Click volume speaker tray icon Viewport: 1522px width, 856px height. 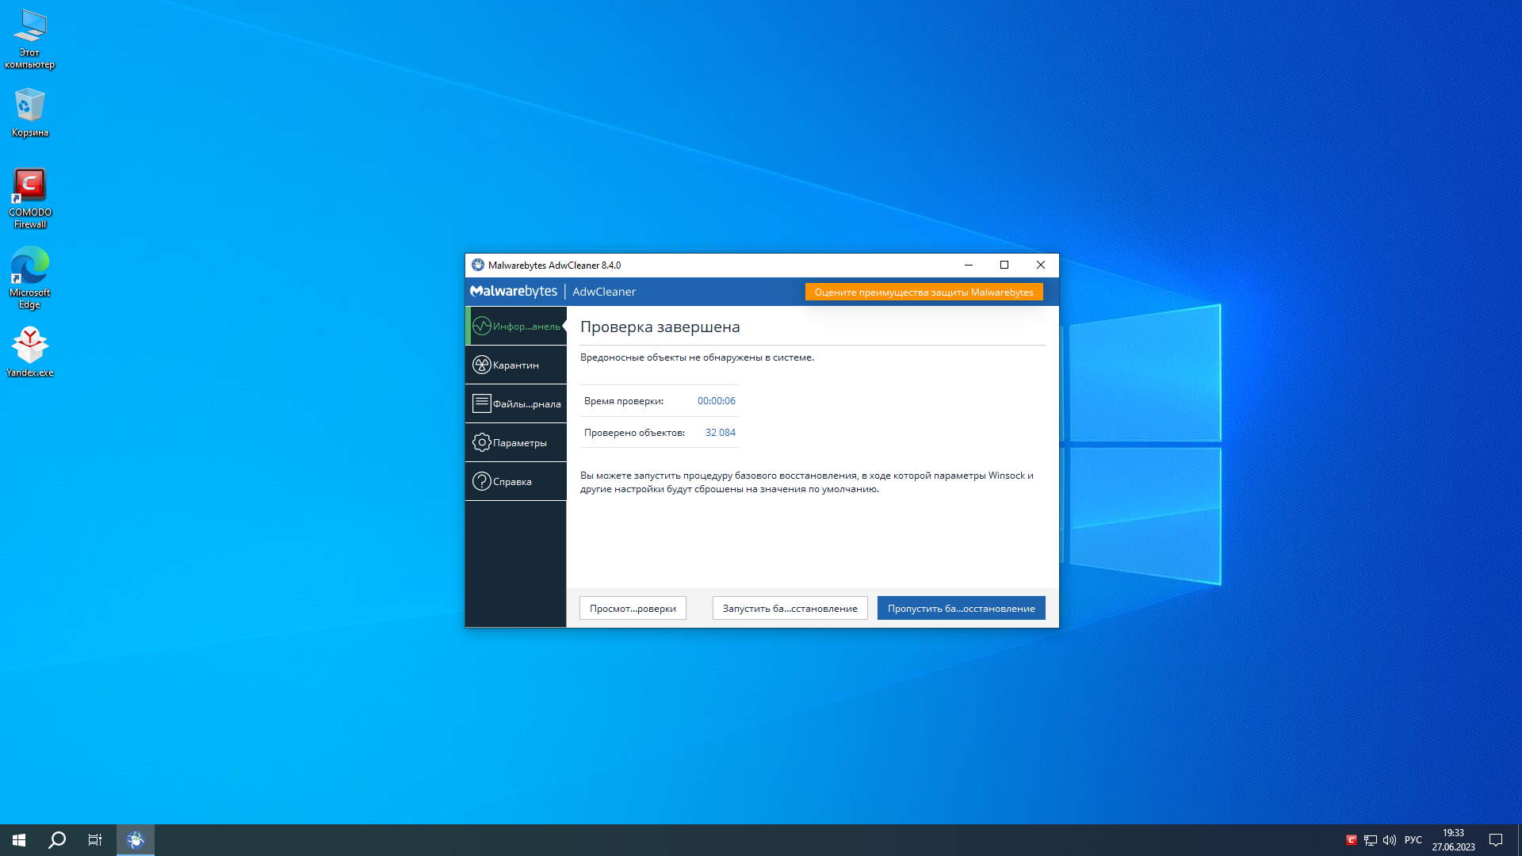(x=1390, y=839)
